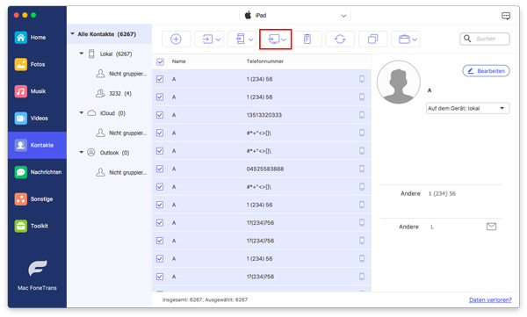Viewport: 527px width, 317px height.
Task: Open the Videos section
Action: point(37,118)
